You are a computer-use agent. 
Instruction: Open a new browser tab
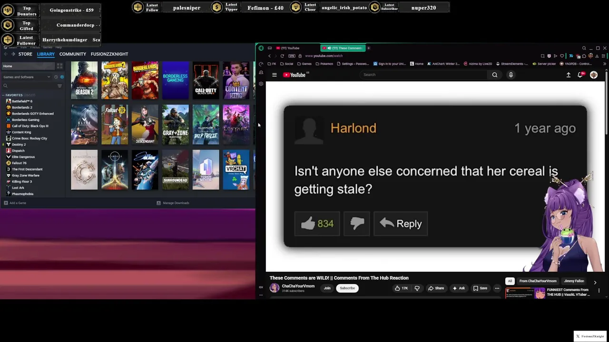[368, 48]
